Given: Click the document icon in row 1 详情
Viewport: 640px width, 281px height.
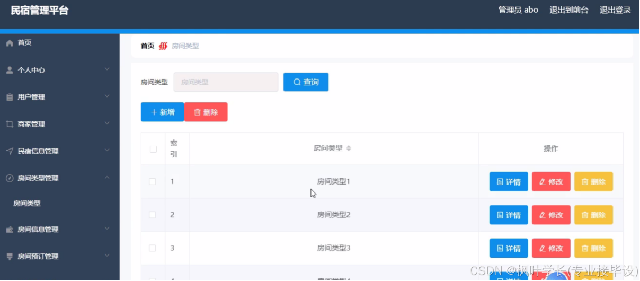Looking at the screenshot, I should pyautogui.click(x=500, y=182).
